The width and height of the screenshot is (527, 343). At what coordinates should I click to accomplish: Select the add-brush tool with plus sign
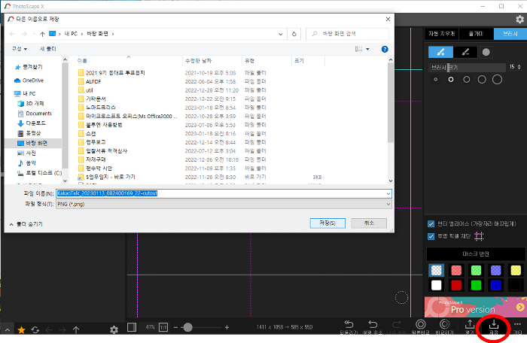tap(440, 52)
